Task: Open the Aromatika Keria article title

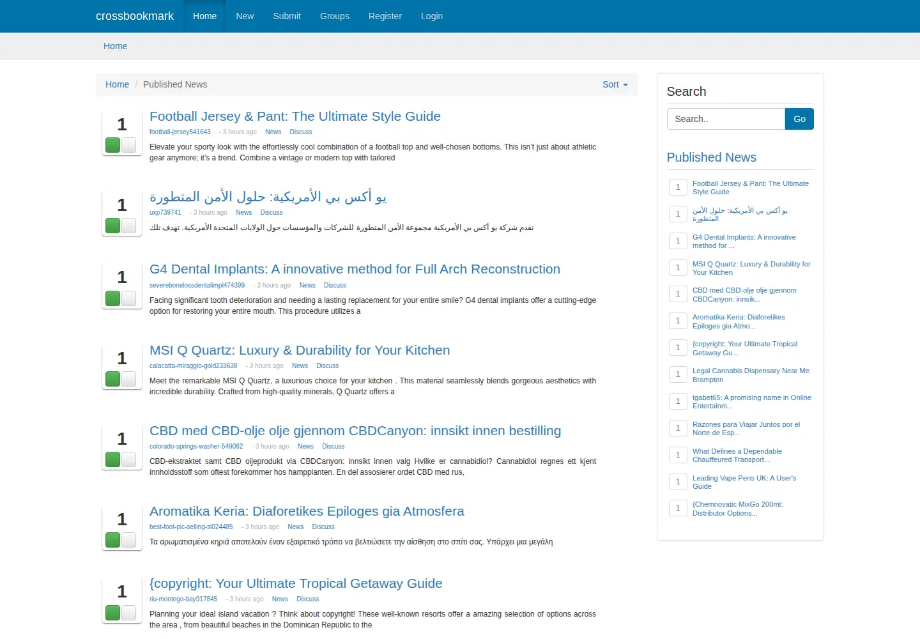Action: (x=307, y=511)
